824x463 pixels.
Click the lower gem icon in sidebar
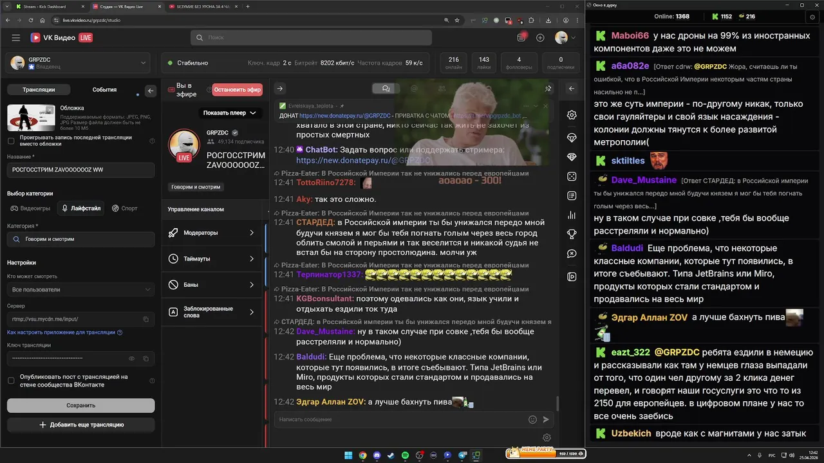pos(572,157)
